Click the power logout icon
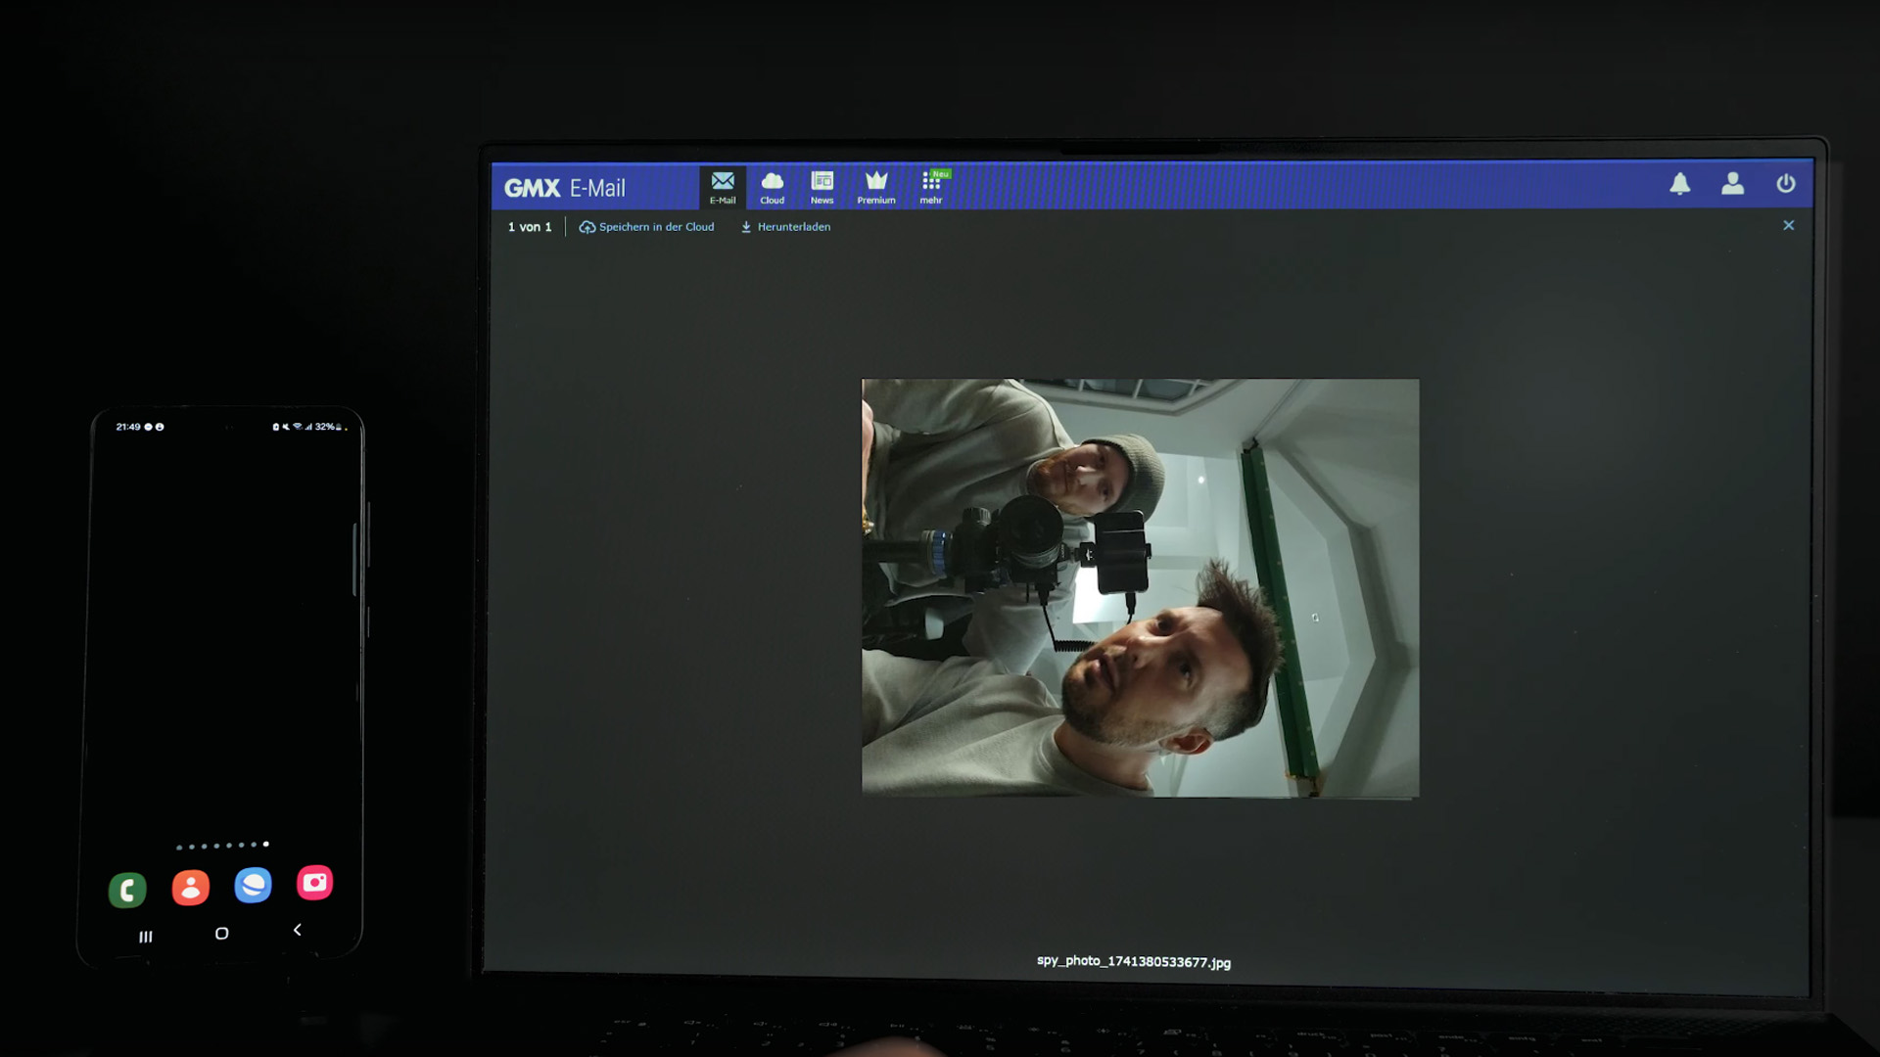Screen dimensions: 1880x1057 click(x=1785, y=184)
